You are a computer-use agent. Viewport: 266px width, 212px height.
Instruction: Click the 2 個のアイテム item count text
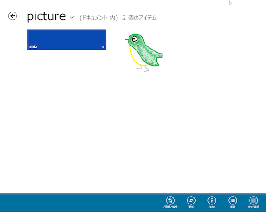(x=140, y=18)
